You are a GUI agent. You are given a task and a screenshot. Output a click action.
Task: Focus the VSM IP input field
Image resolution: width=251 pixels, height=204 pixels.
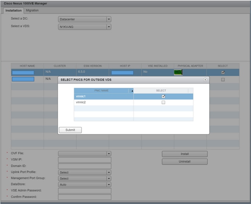click(x=85, y=160)
